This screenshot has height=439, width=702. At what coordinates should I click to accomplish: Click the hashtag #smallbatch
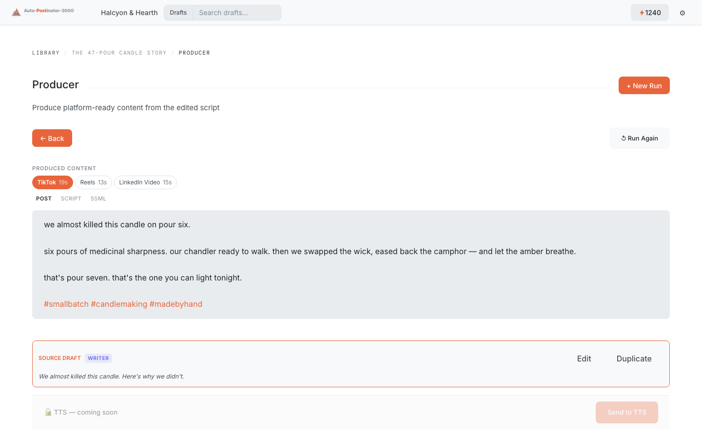coord(66,304)
